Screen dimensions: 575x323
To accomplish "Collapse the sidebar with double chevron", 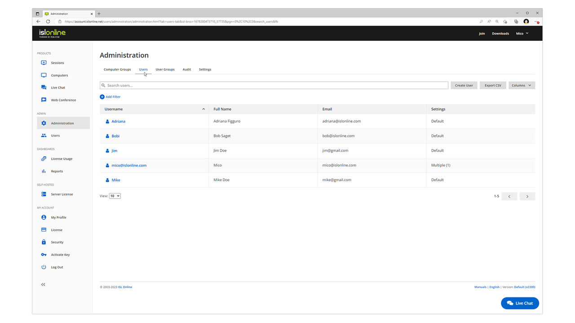I will point(43,284).
